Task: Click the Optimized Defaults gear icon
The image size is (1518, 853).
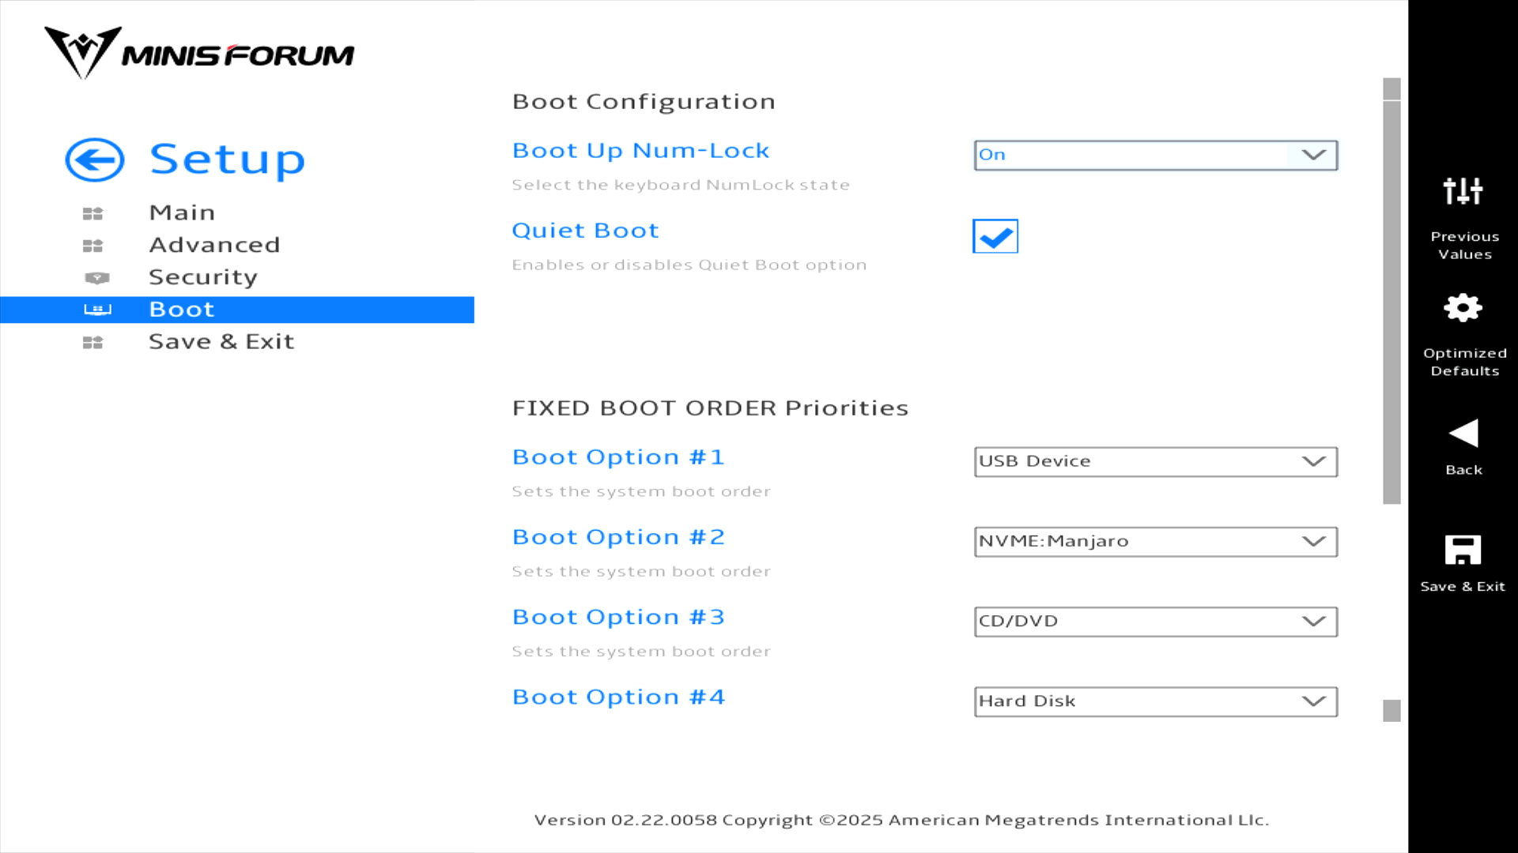Action: (x=1463, y=308)
